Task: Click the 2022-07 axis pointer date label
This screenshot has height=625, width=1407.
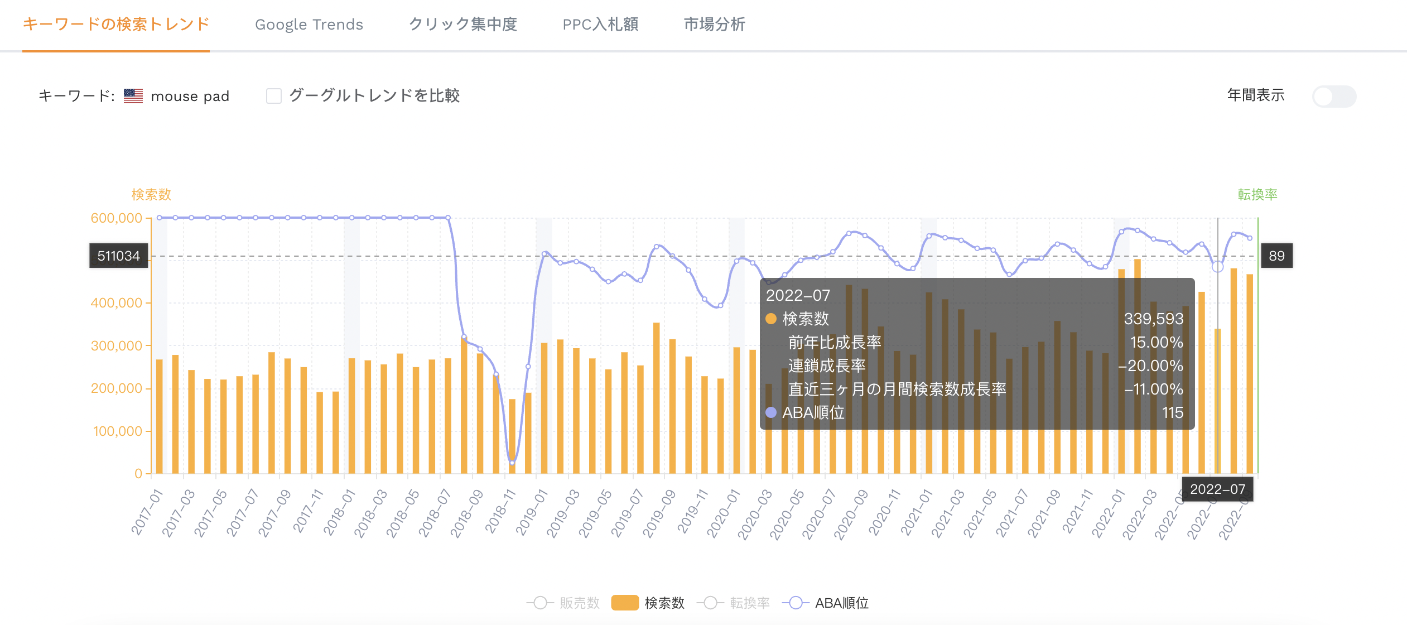Action: [x=1218, y=489]
